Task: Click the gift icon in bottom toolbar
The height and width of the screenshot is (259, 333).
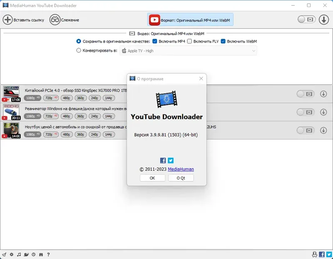Action: click(41, 254)
